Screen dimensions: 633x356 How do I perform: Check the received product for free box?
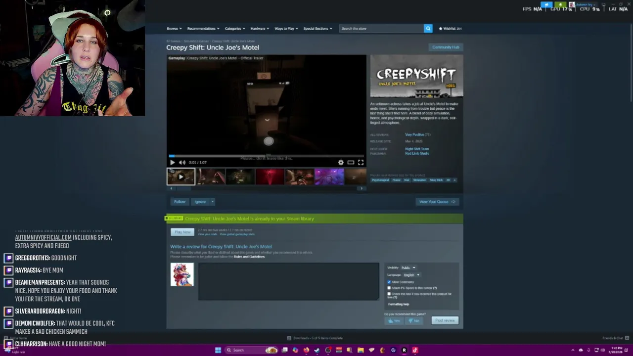pyautogui.click(x=389, y=294)
